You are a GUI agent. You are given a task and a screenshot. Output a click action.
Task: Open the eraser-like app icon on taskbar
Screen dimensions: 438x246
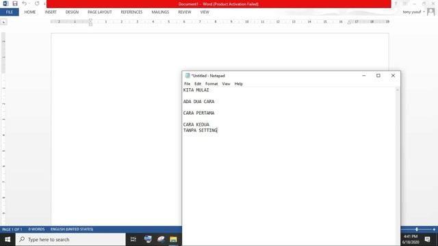click(161, 239)
